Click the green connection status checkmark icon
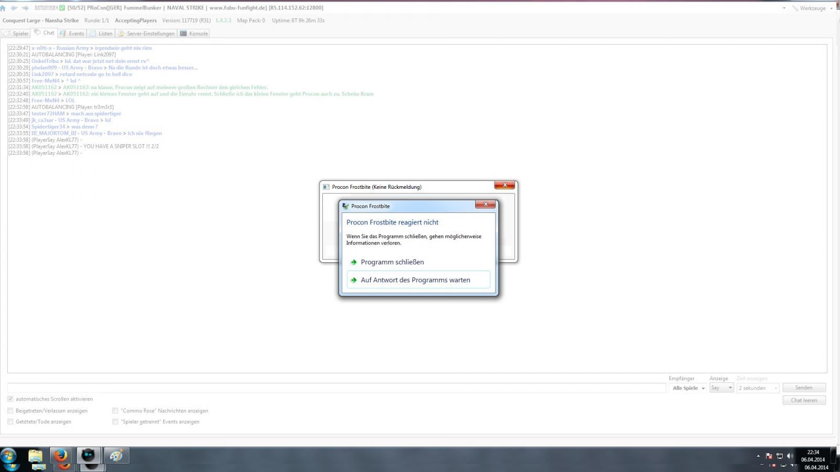 [x=62, y=8]
